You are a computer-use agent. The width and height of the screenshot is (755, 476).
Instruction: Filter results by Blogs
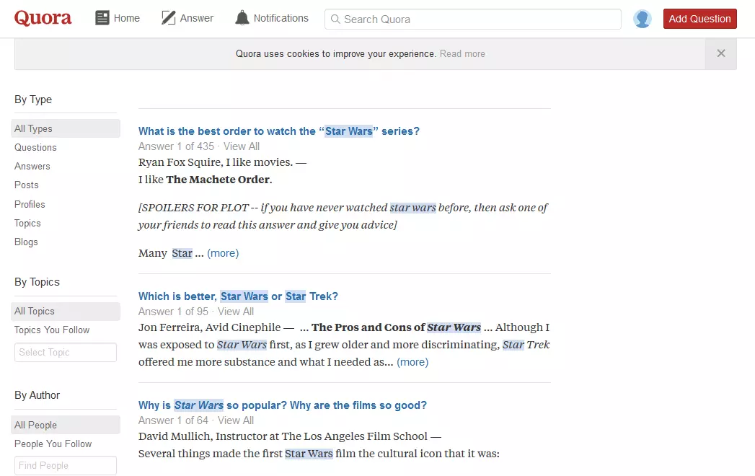pyautogui.click(x=26, y=242)
